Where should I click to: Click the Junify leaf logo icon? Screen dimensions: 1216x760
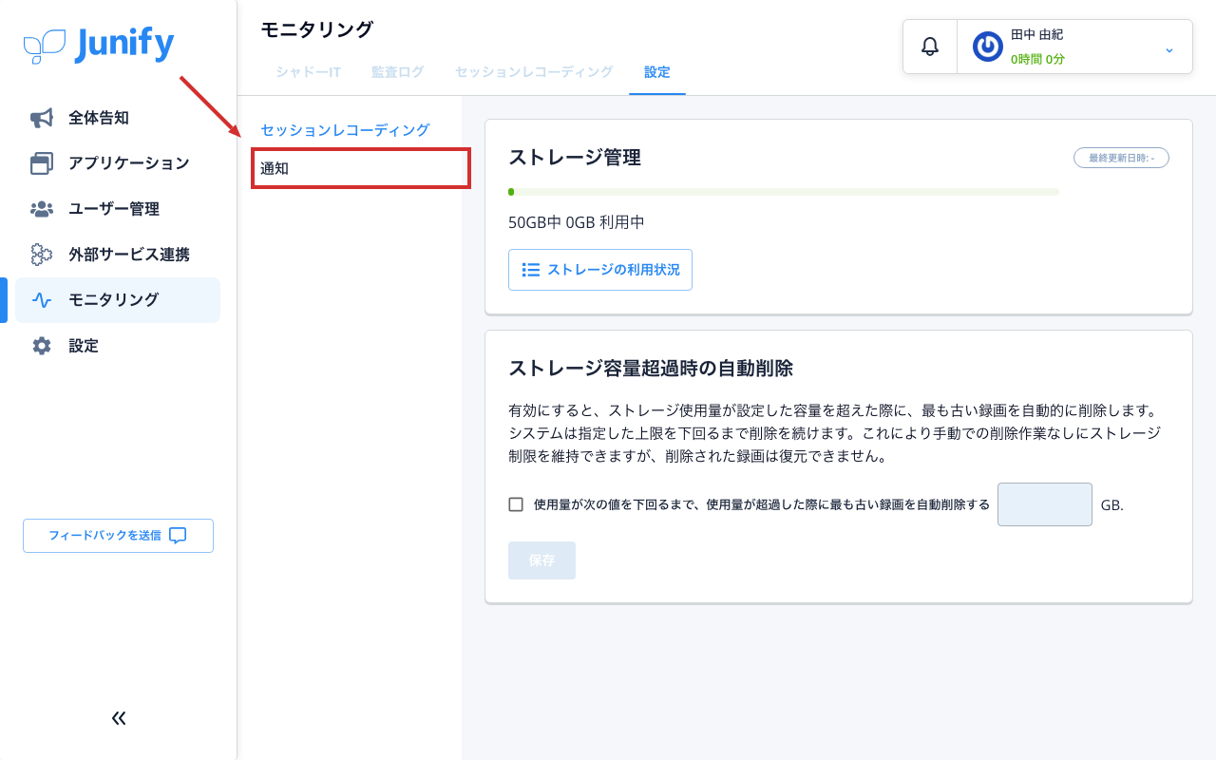[x=45, y=46]
